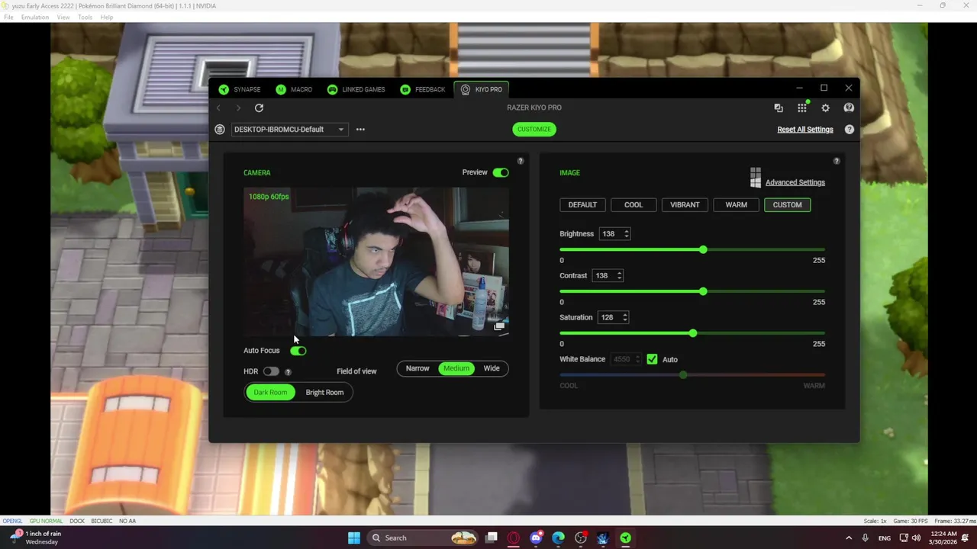
Task: Toggle the camera Preview switch
Action: tap(501, 172)
